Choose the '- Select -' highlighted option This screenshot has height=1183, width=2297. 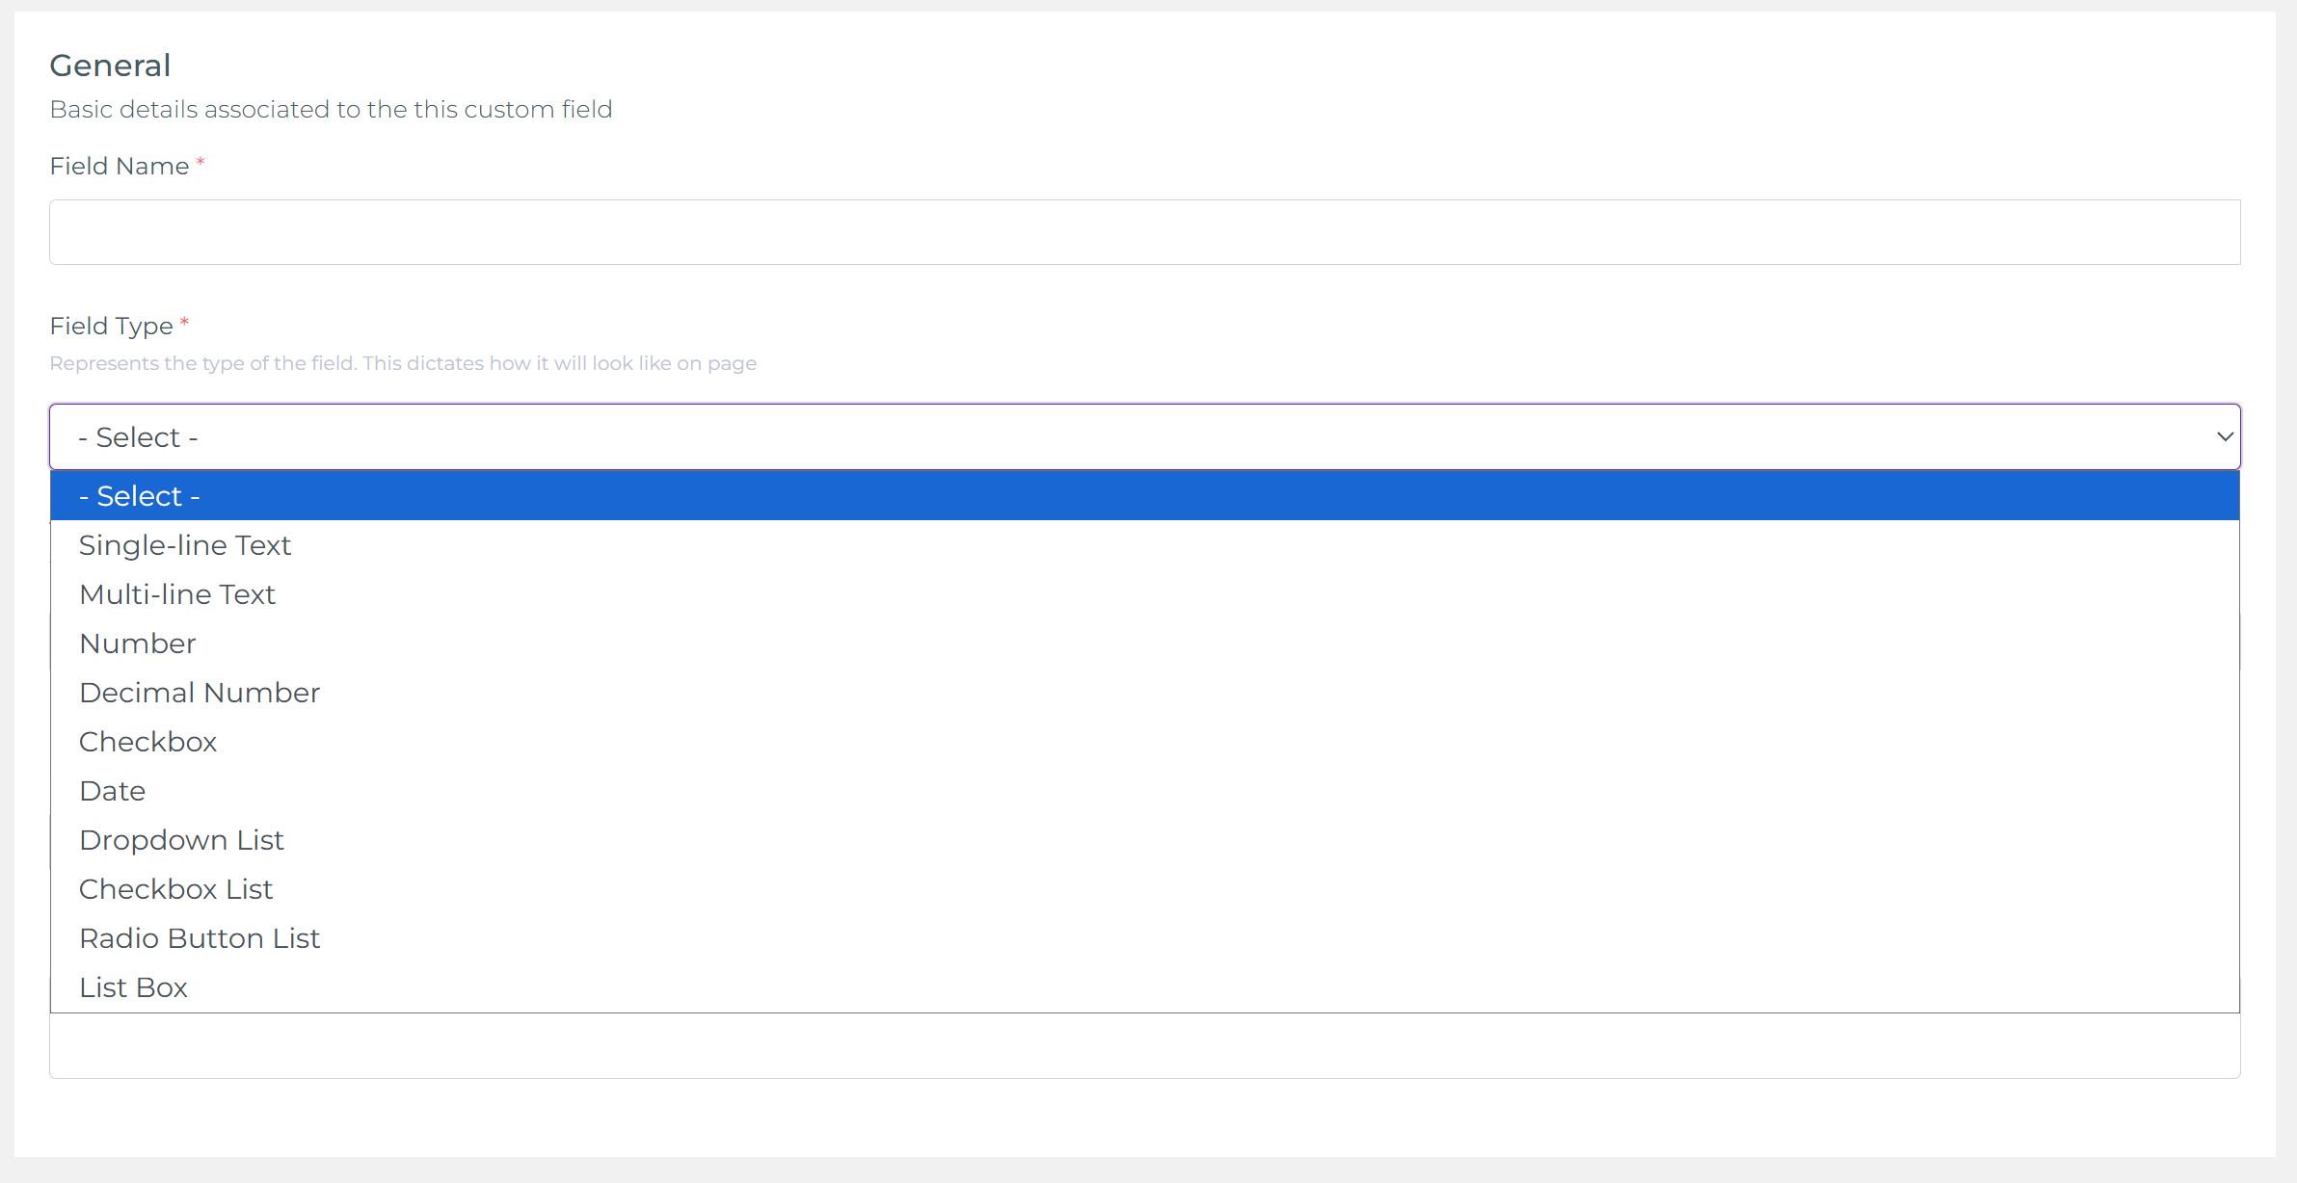point(140,496)
